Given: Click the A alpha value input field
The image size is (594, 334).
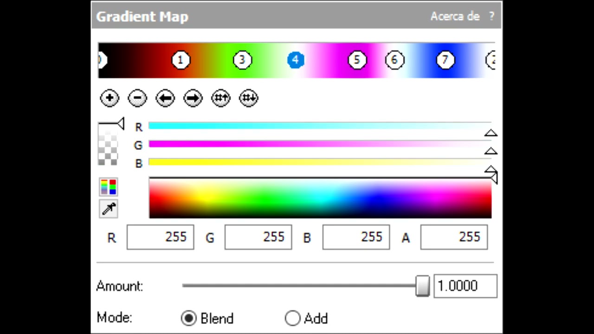Looking at the screenshot, I should click(x=454, y=238).
